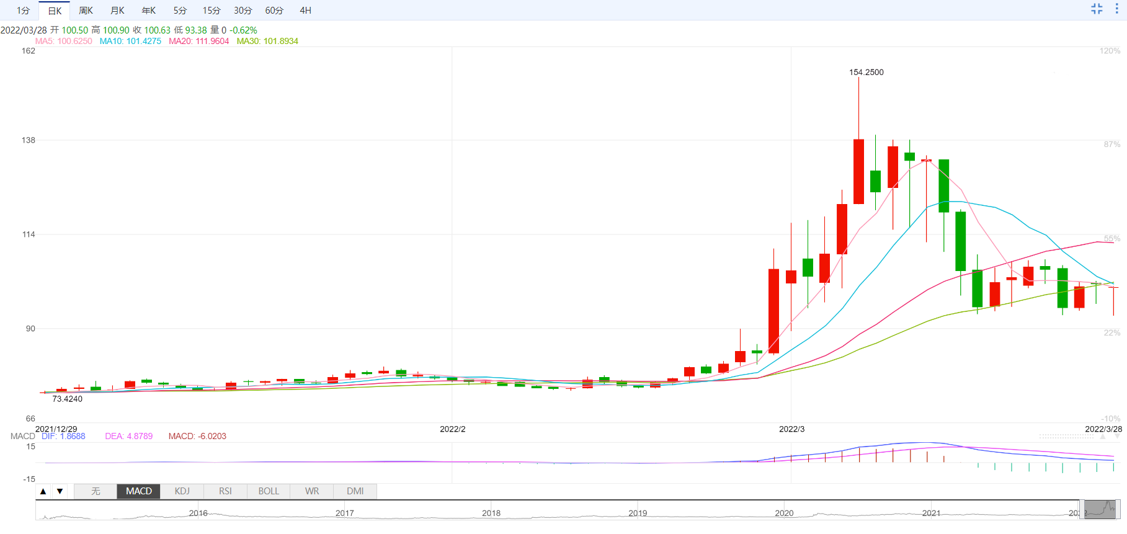Click the 2018 area in the overview timeline
This screenshot has width=1127, height=534.
click(x=491, y=513)
